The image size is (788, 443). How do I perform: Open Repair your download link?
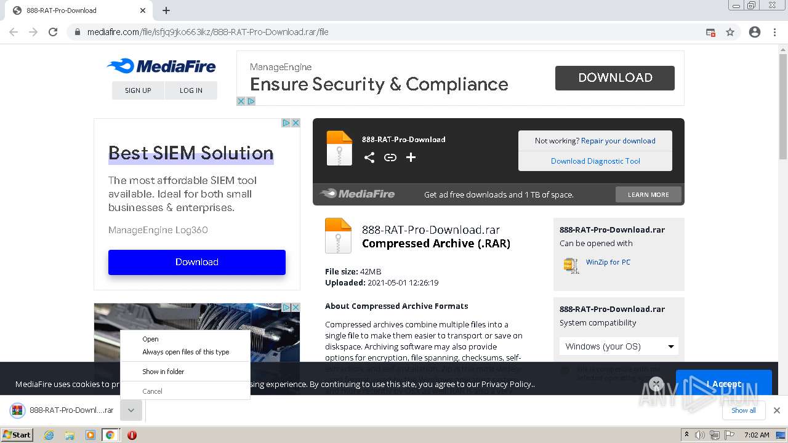click(x=618, y=141)
